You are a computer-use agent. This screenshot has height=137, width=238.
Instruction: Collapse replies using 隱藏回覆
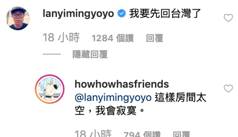coord(90,54)
